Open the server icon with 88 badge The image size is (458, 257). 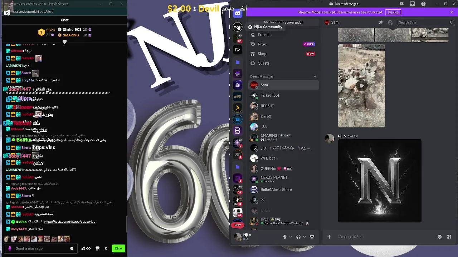pos(238,38)
